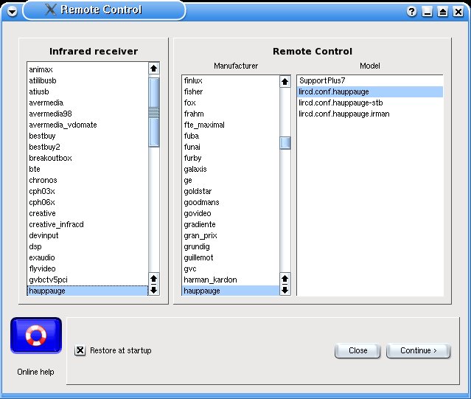
Task: Select goodmans manufacturer
Action: 231,202
